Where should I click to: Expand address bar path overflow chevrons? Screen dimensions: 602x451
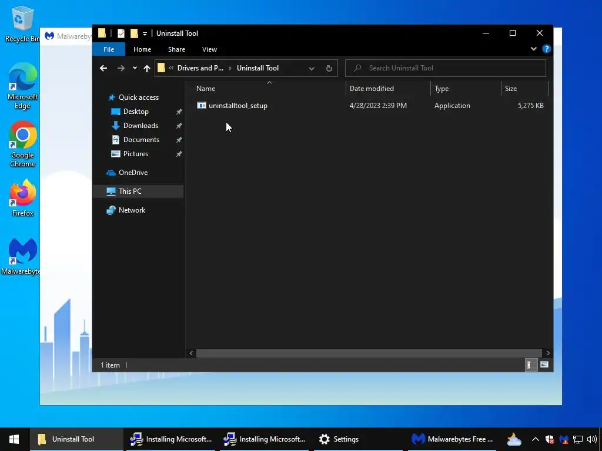tap(171, 68)
